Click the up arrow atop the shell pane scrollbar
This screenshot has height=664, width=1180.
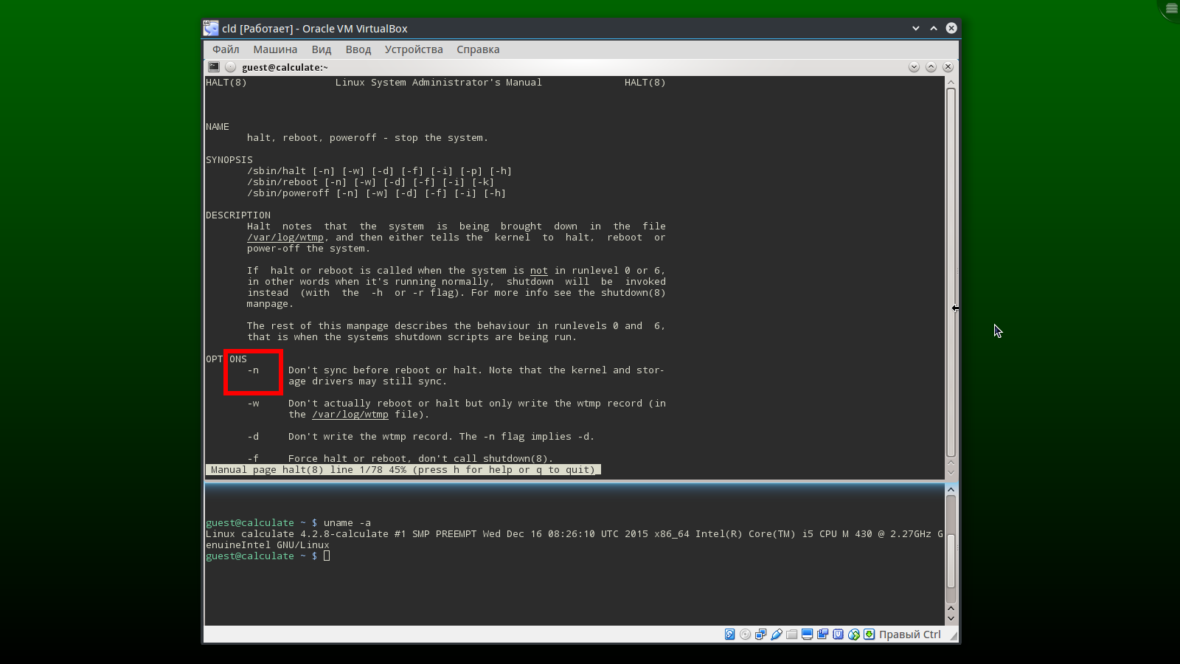coord(951,489)
